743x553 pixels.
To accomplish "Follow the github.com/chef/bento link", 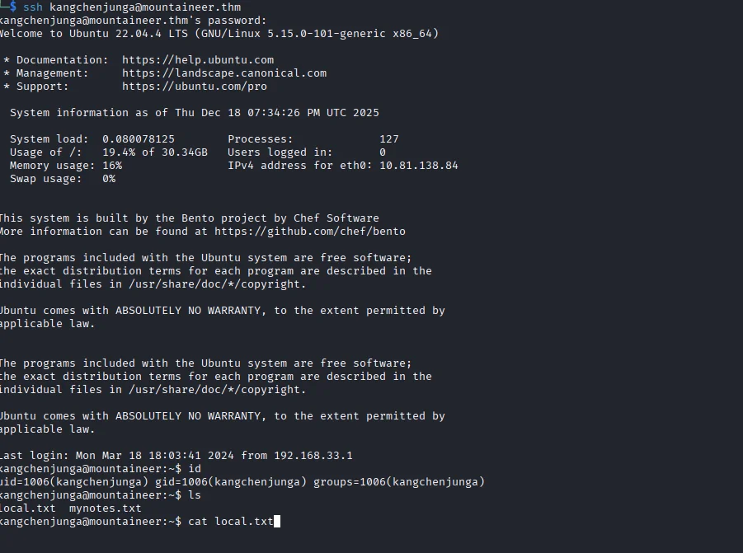I will (x=310, y=232).
